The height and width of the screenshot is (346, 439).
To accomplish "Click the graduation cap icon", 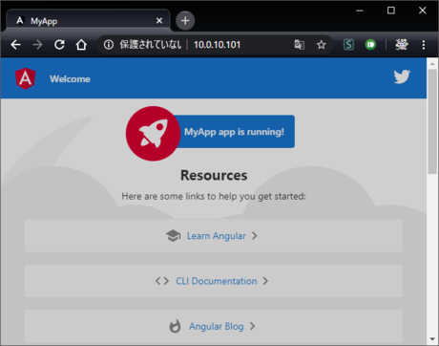I will coord(173,236).
